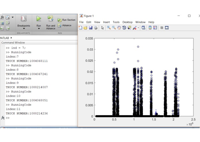
Task: Print the figure using the printer icon
Action: click(96, 28)
